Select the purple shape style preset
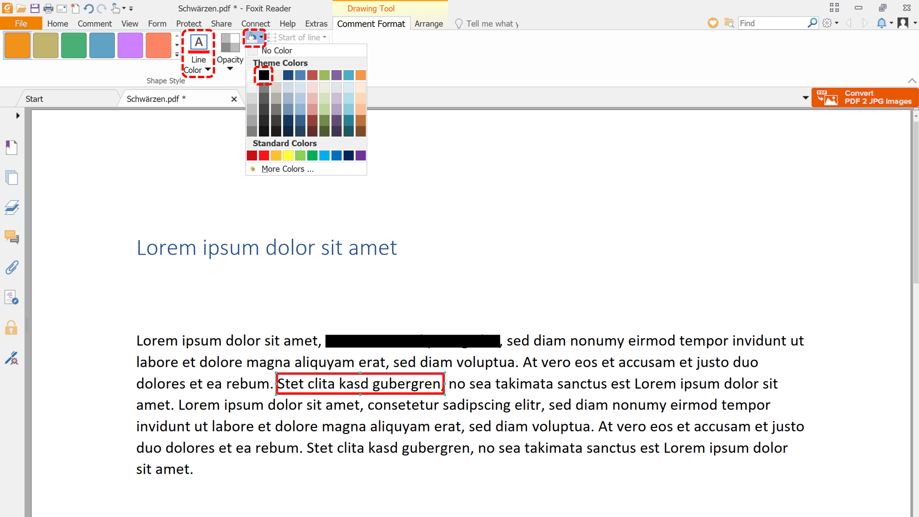Viewport: 919px width, 517px height. [x=130, y=45]
